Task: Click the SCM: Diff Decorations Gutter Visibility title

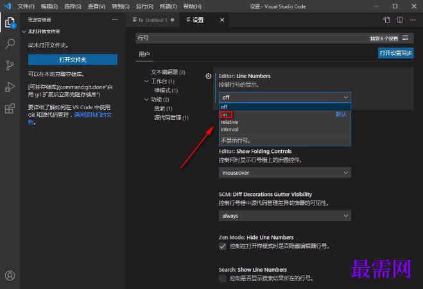Action: coord(265,195)
